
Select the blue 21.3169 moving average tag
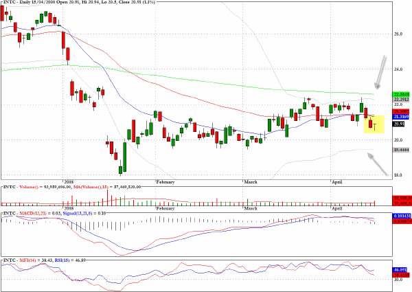pyautogui.click(x=401, y=116)
